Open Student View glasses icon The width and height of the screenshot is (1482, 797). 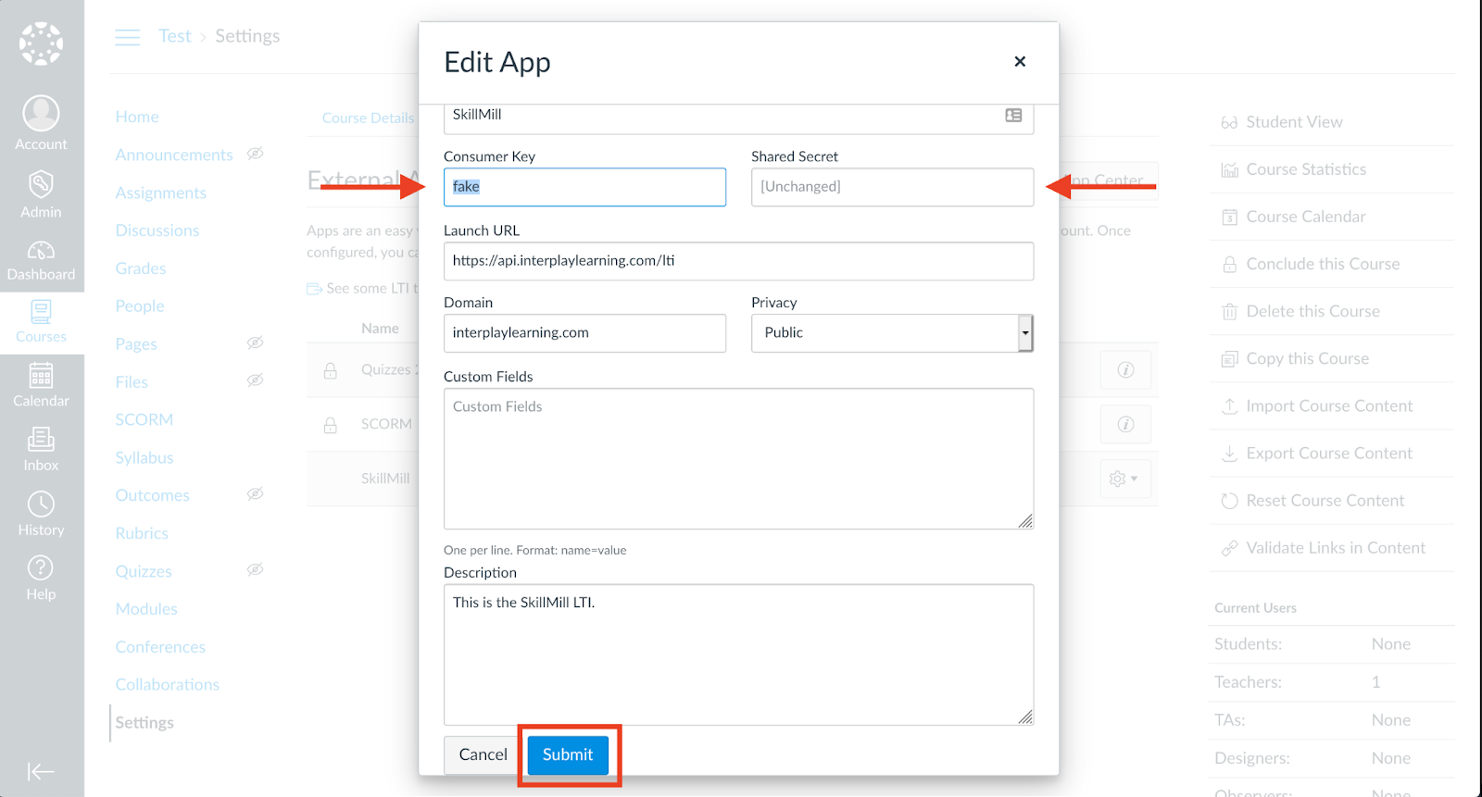point(1229,122)
